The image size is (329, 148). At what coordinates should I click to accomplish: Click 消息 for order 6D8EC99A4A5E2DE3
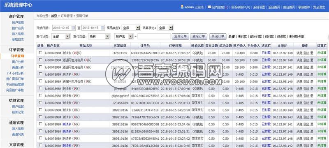point(299,53)
